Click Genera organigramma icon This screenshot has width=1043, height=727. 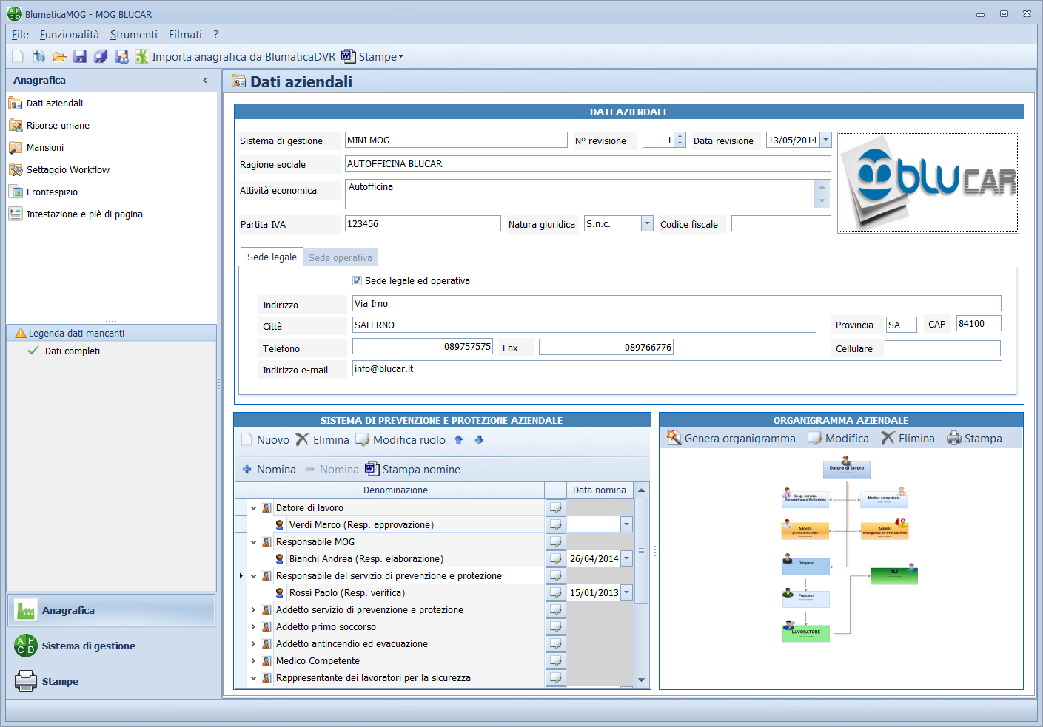(x=674, y=439)
